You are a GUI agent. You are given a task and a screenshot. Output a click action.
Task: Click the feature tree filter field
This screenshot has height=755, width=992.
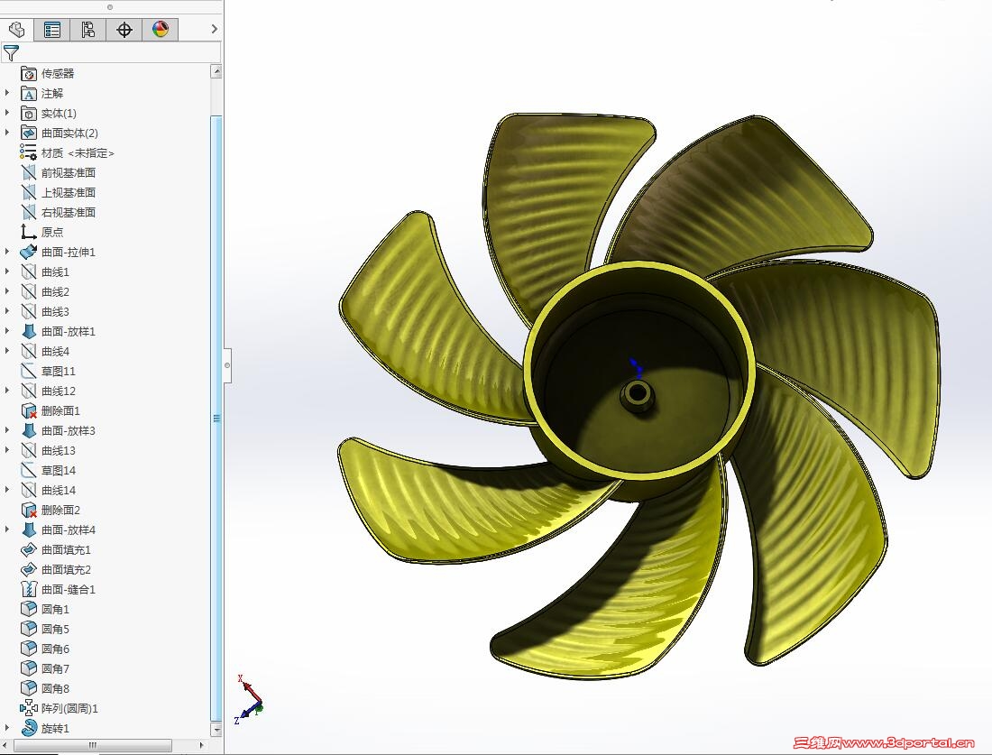click(111, 52)
